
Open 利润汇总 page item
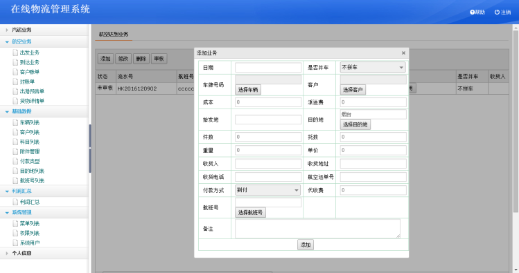(x=30, y=202)
